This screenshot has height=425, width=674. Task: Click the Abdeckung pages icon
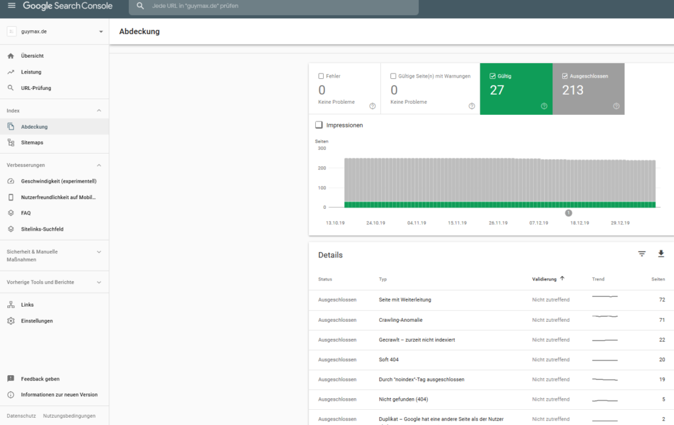click(11, 127)
